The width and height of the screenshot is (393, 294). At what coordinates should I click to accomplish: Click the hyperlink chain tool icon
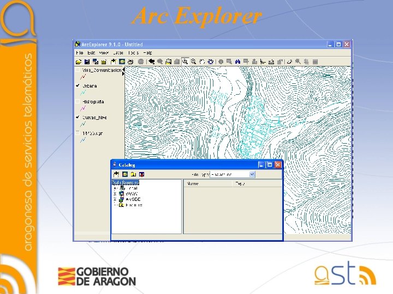click(x=289, y=62)
